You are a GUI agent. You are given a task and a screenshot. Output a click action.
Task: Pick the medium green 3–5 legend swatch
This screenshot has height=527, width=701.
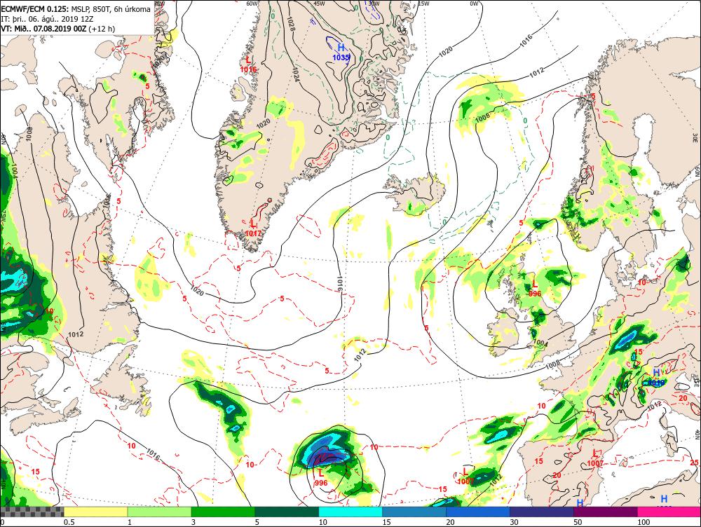coord(223,512)
